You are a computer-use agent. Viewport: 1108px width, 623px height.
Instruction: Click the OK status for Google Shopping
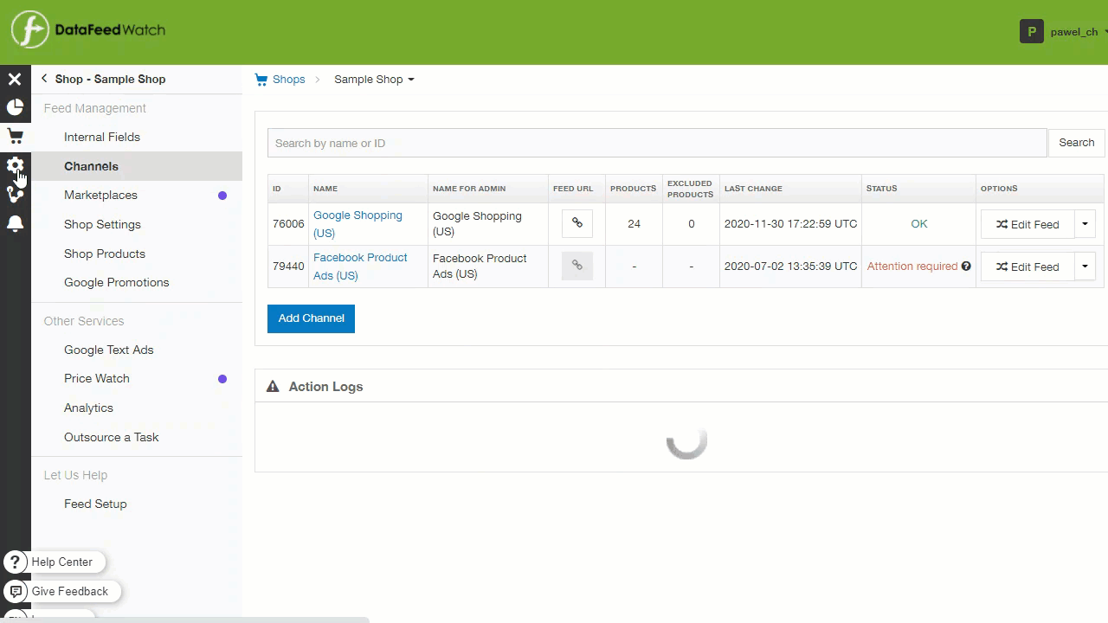918,224
